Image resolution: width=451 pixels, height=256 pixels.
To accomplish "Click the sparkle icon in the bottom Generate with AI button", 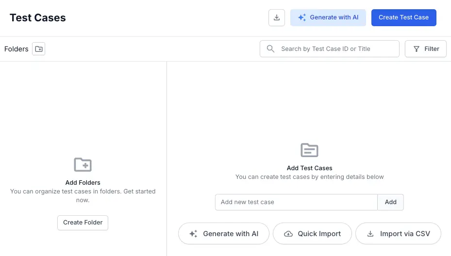I will click(193, 234).
